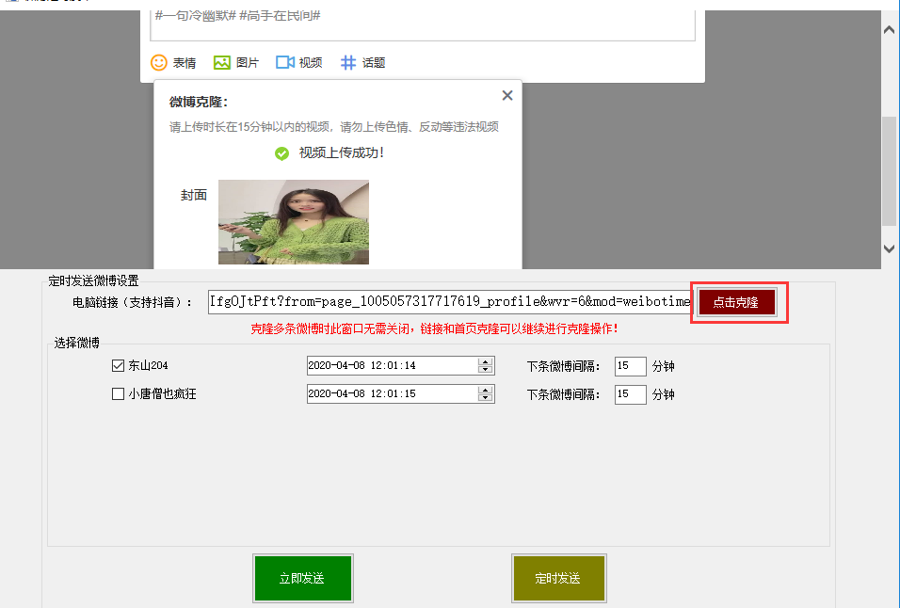
Task: Click the green upload success checkmark
Action: (281, 153)
